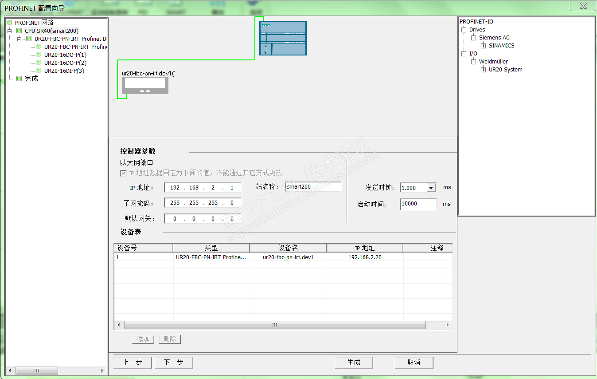Collapse the Drives catalog node
The image size is (597, 379).
click(464, 30)
